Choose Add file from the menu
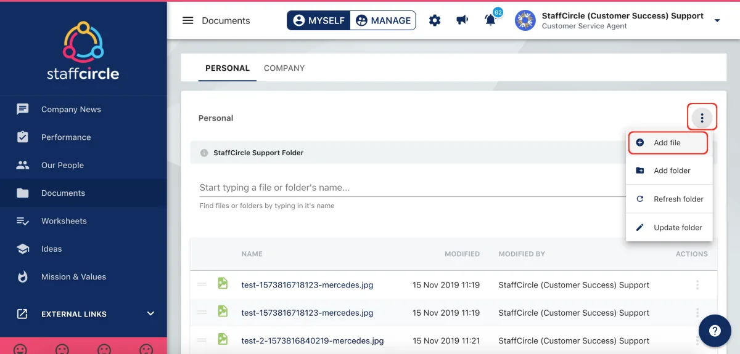The image size is (740, 354). pos(668,143)
